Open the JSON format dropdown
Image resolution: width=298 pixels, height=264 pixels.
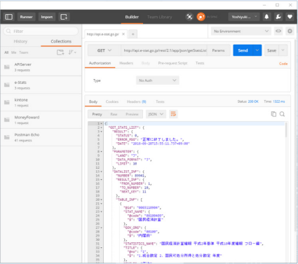[156, 114]
